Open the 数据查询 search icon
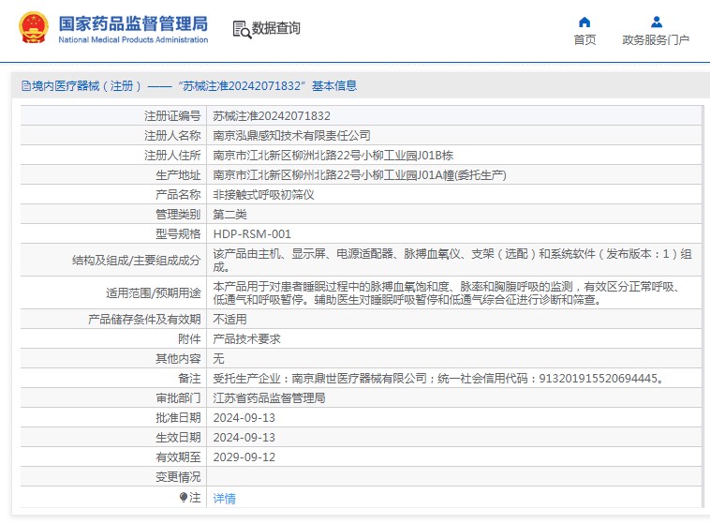Screen dimensions: 710x524 pyautogui.click(x=242, y=29)
